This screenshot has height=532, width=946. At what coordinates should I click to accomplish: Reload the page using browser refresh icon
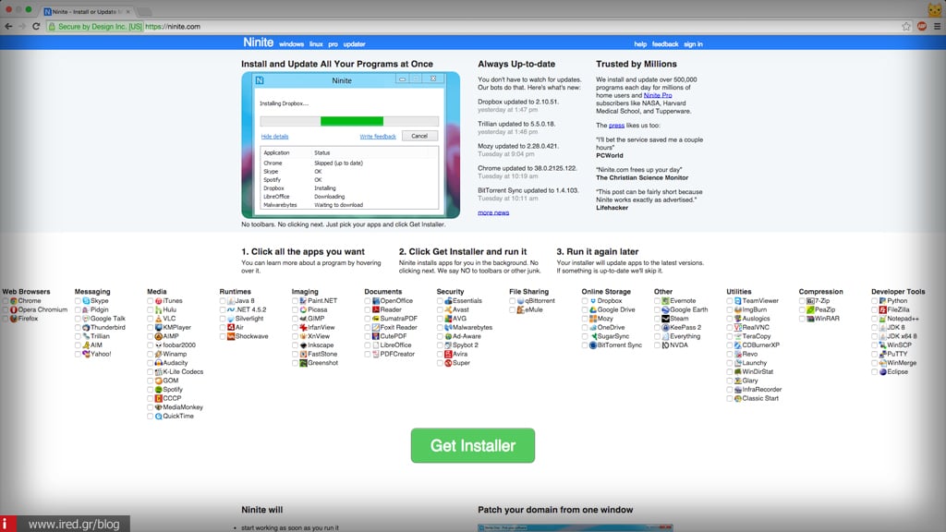click(x=37, y=27)
